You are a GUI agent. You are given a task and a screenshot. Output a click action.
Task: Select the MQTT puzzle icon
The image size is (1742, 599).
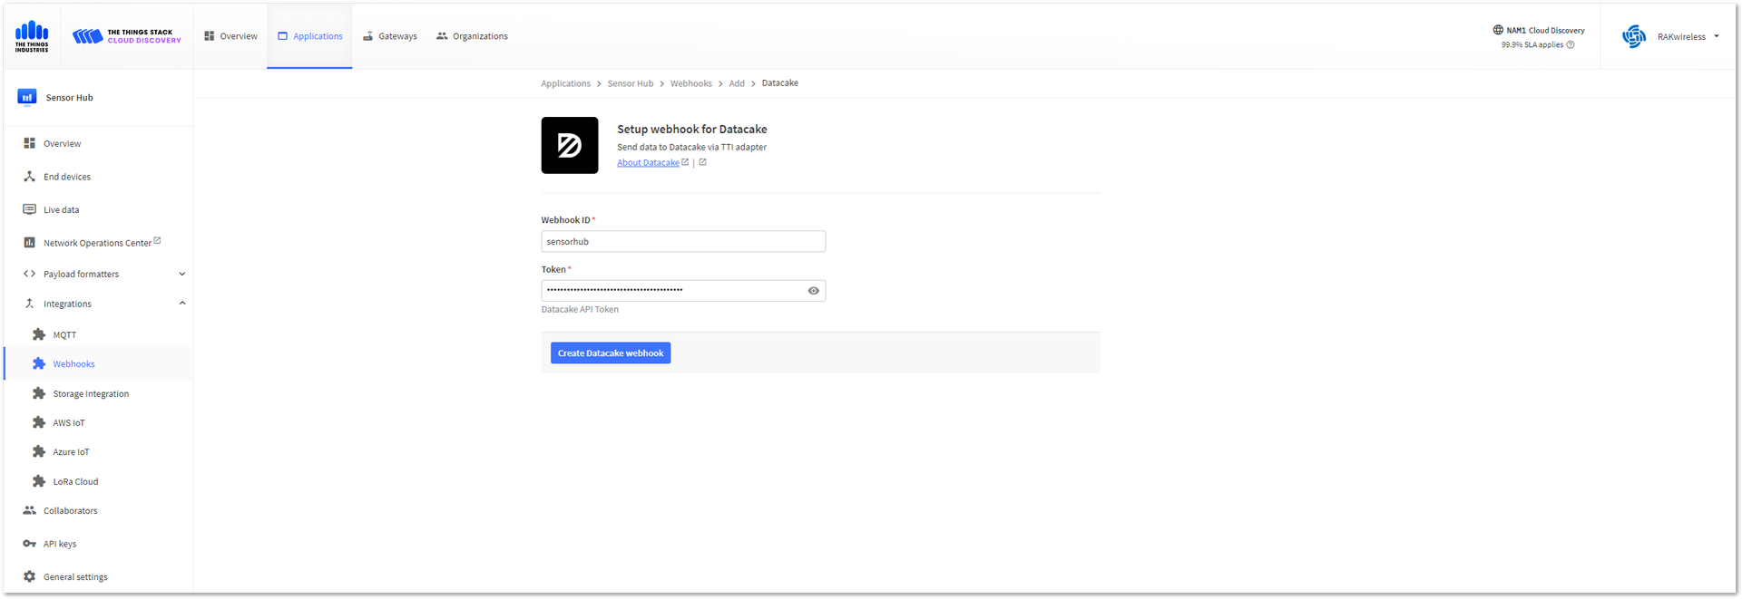[39, 334]
